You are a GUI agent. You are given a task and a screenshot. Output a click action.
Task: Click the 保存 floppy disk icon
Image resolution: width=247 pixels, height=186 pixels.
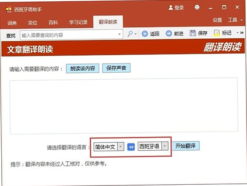click(192, 33)
